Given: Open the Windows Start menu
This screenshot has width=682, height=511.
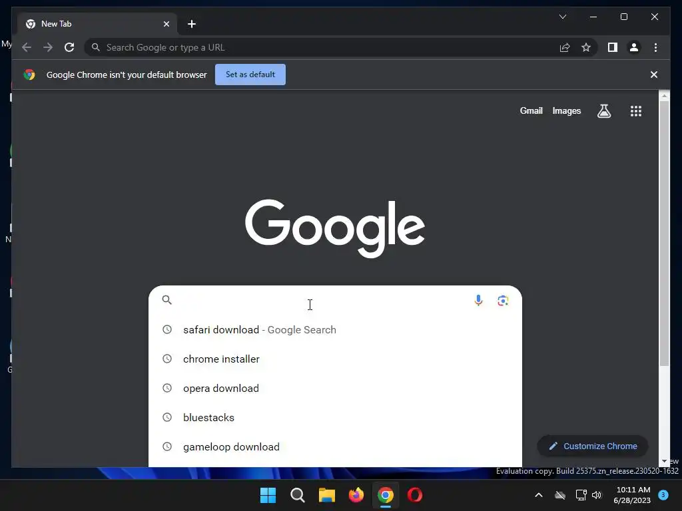Looking at the screenshot, I should pos(268,495).
